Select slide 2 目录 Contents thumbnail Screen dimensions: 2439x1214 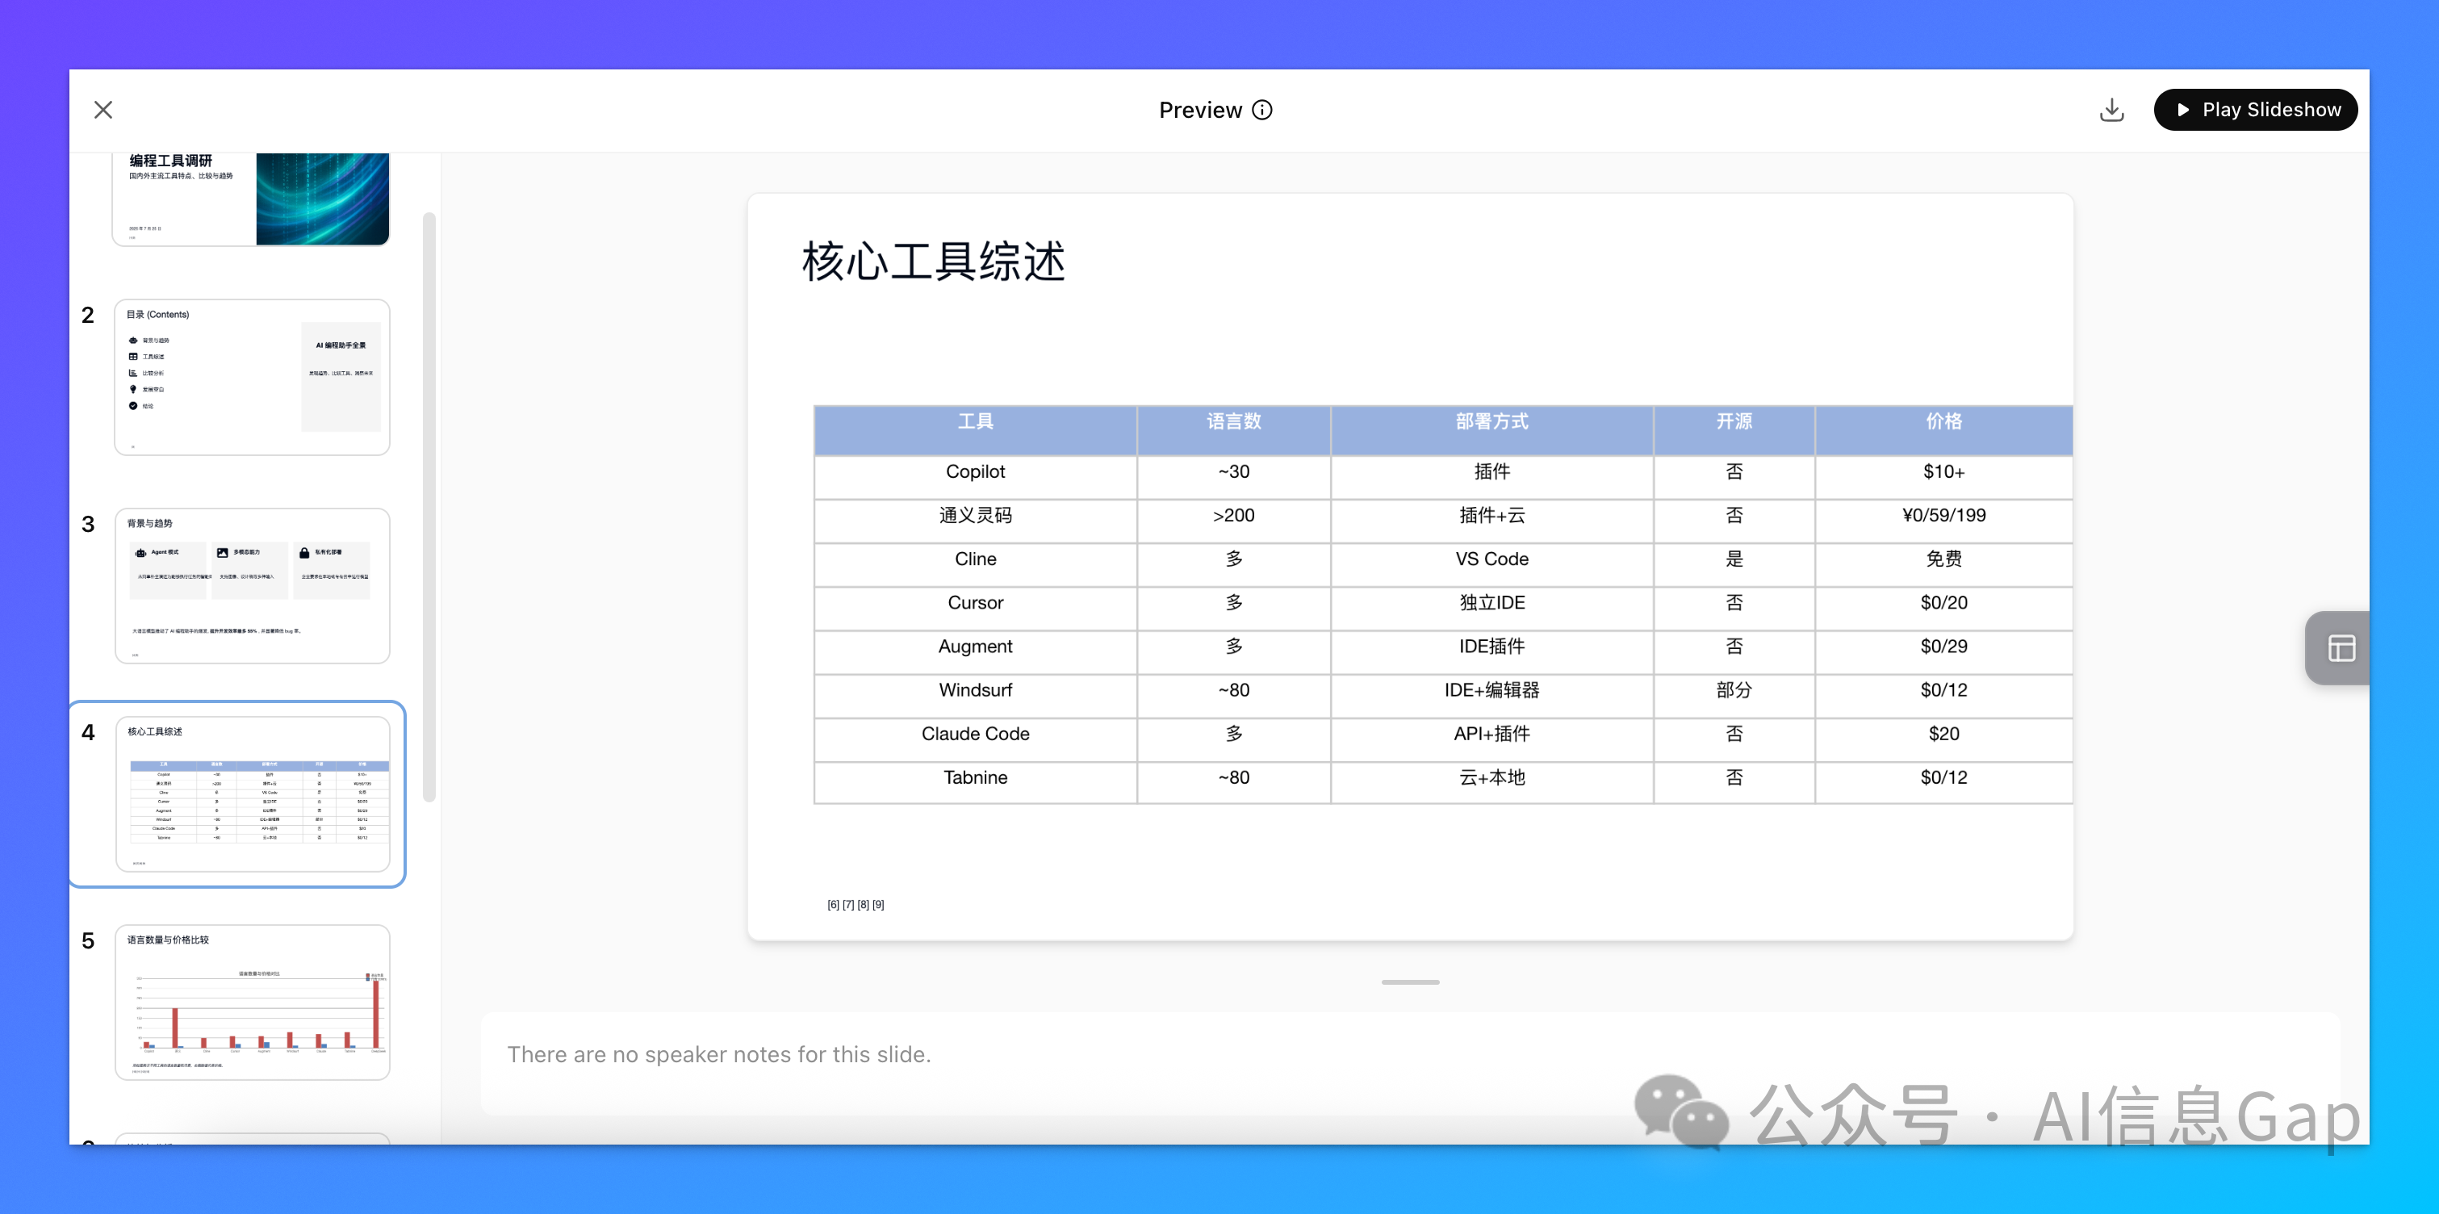coord(251,377)
